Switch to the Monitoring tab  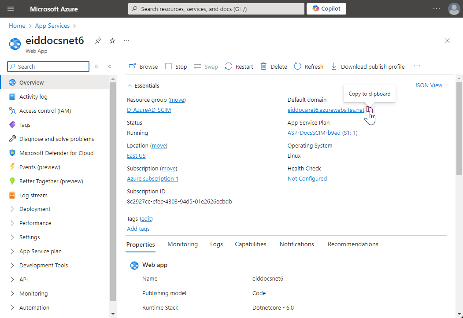(182, 244)
